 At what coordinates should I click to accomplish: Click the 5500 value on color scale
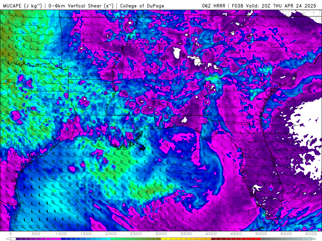[286, 234]
